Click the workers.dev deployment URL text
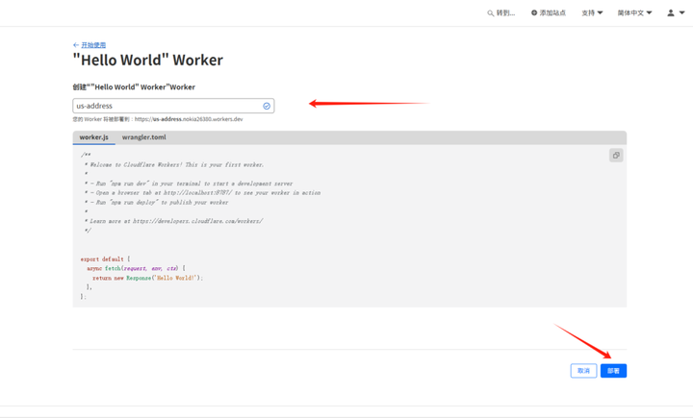The height and width of the screenshot is (418, 693). tap(189, 119)
